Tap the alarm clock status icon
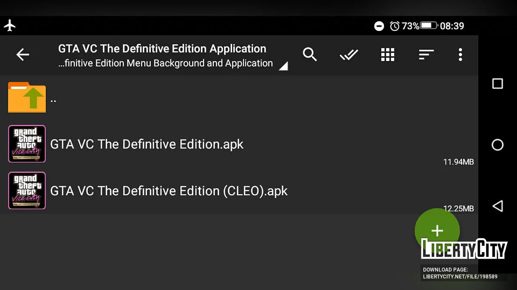The width and height of the screenshot is (517, 290). tap(394, 26)
